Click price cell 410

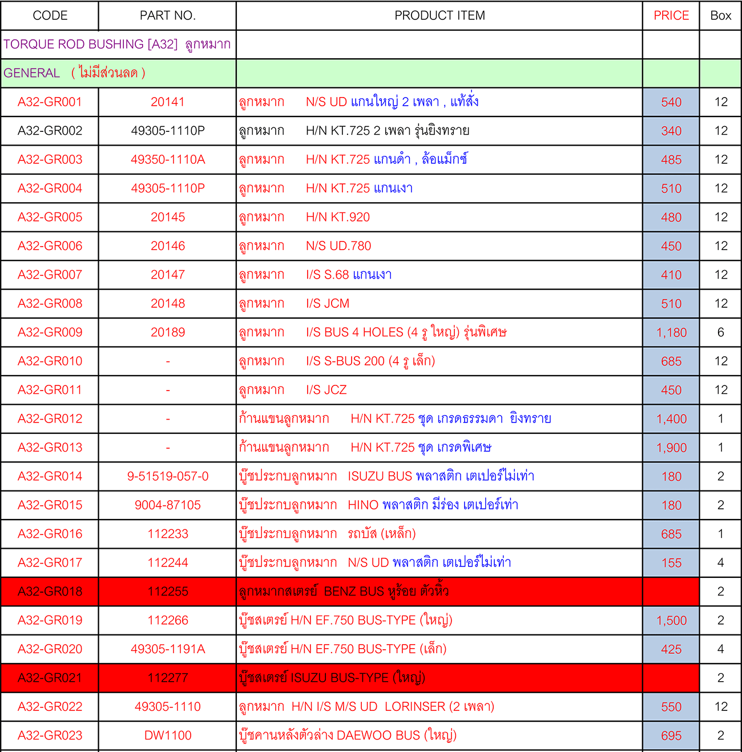tap(671, 275)
